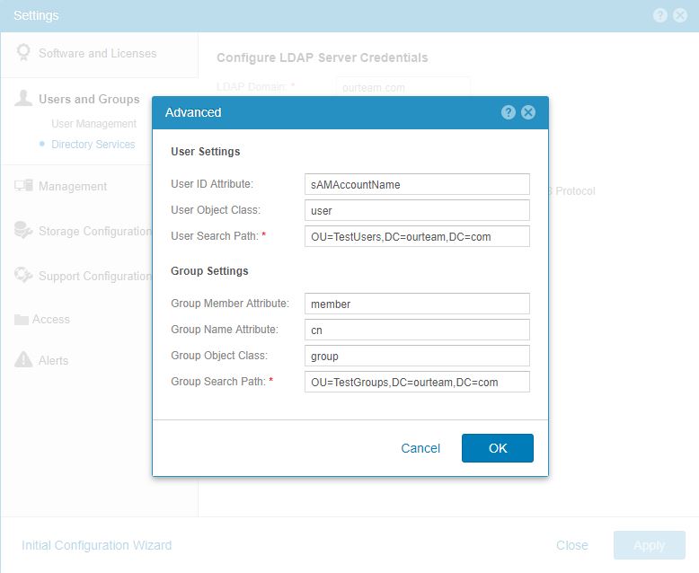Click the Group Name Attribute field
Screen dimensions: 699x573
[417, 330]
